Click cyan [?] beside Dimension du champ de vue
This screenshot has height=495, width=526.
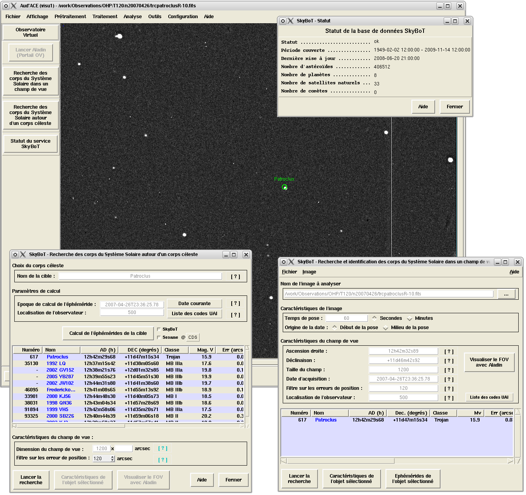163,449
